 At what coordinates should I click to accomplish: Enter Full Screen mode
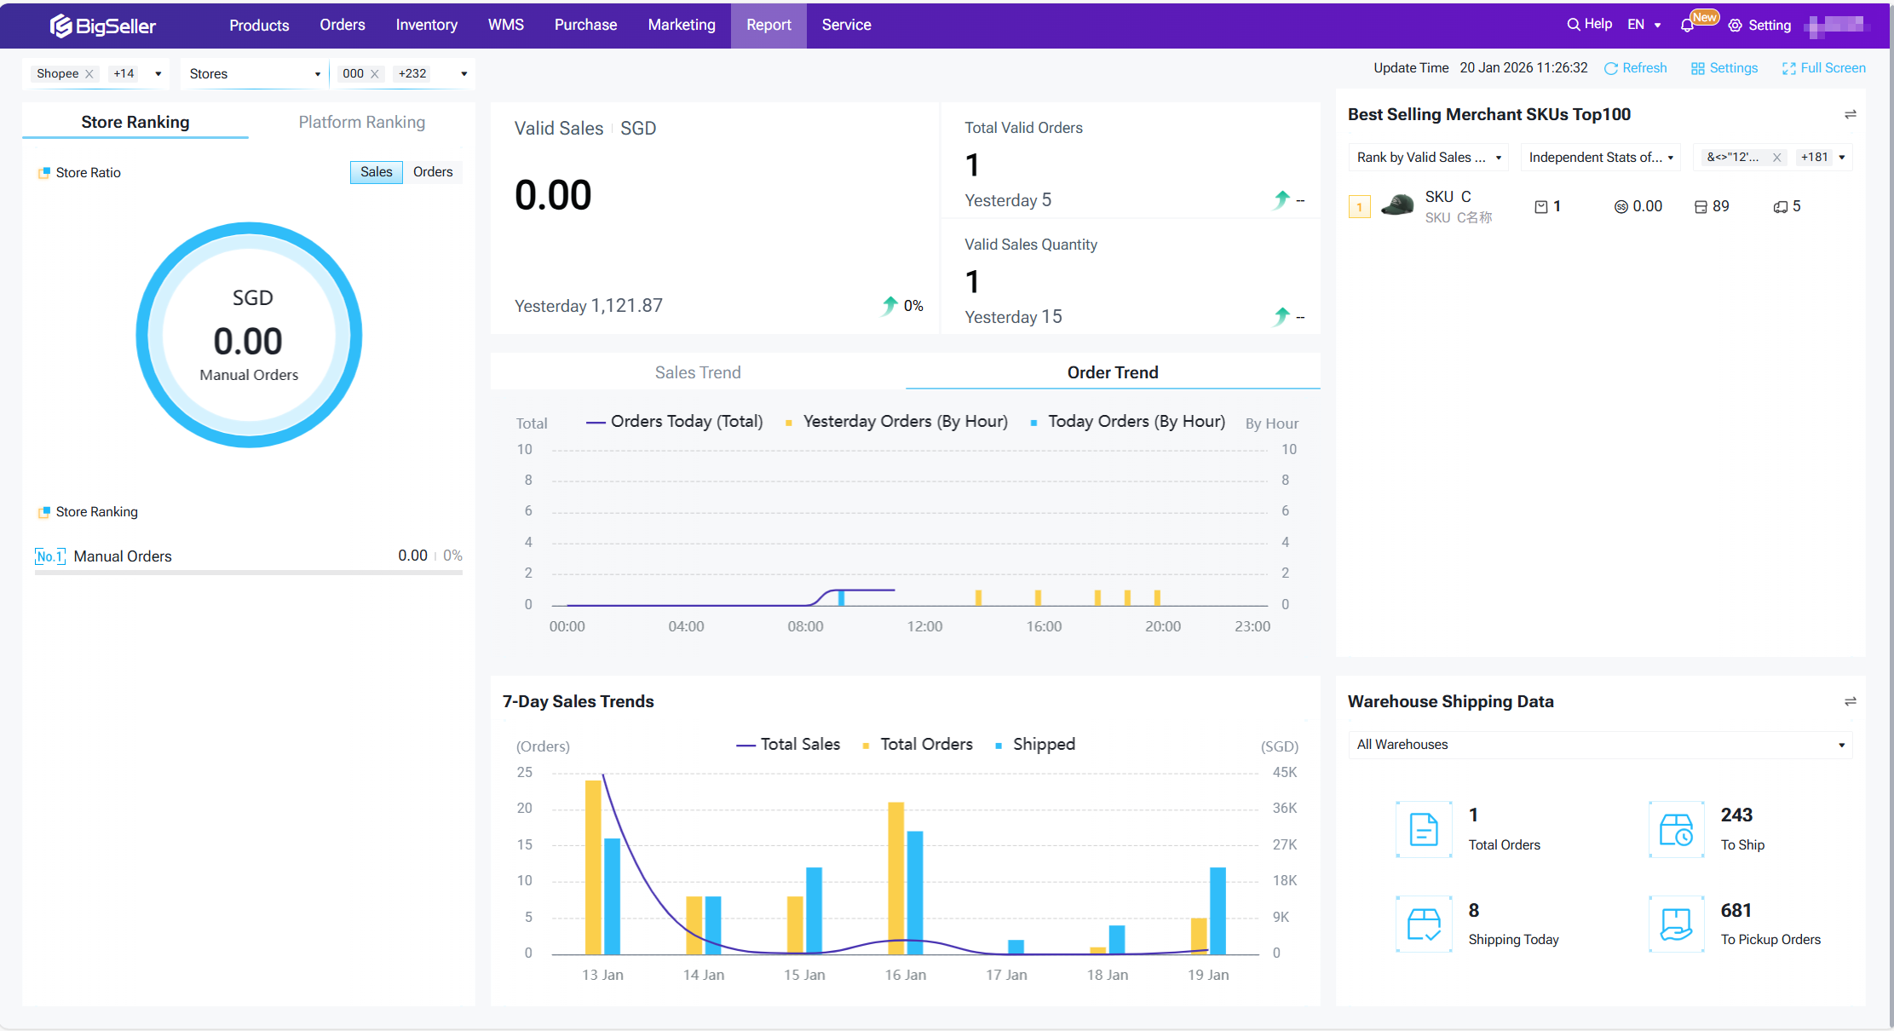(1823, 68)
